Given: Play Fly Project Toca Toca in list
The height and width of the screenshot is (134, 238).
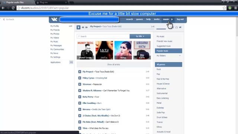Looking at the screenshot, I should coord(80,71).
